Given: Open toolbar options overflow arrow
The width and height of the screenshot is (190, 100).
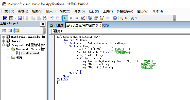Looking at the screenshot, I should (175, 18).
